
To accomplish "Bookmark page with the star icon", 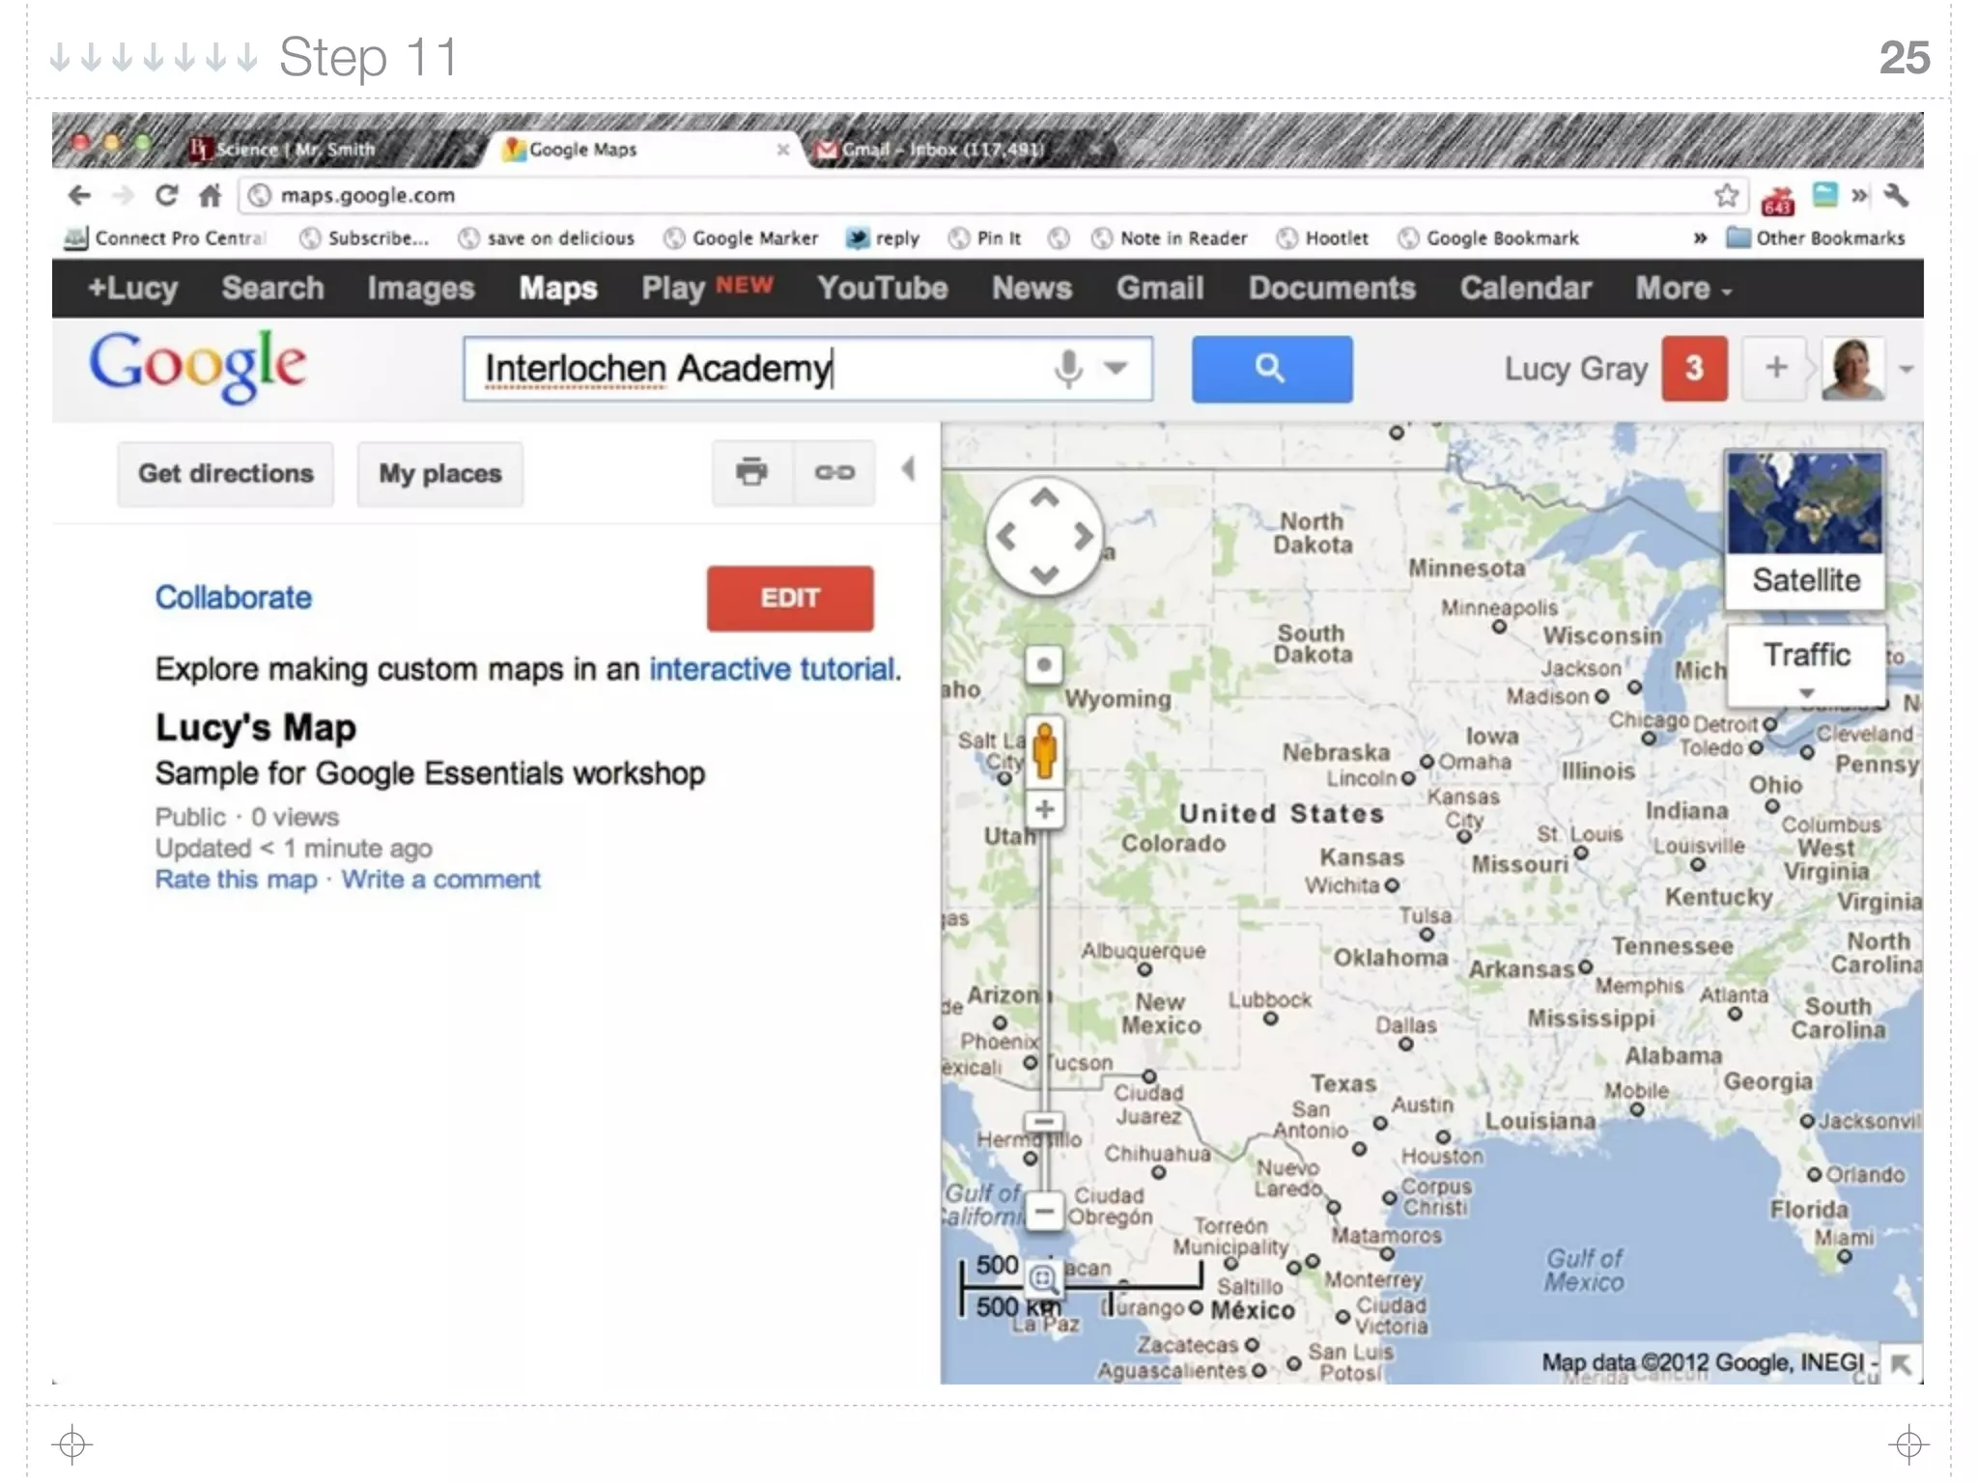I will [1727, 196].
